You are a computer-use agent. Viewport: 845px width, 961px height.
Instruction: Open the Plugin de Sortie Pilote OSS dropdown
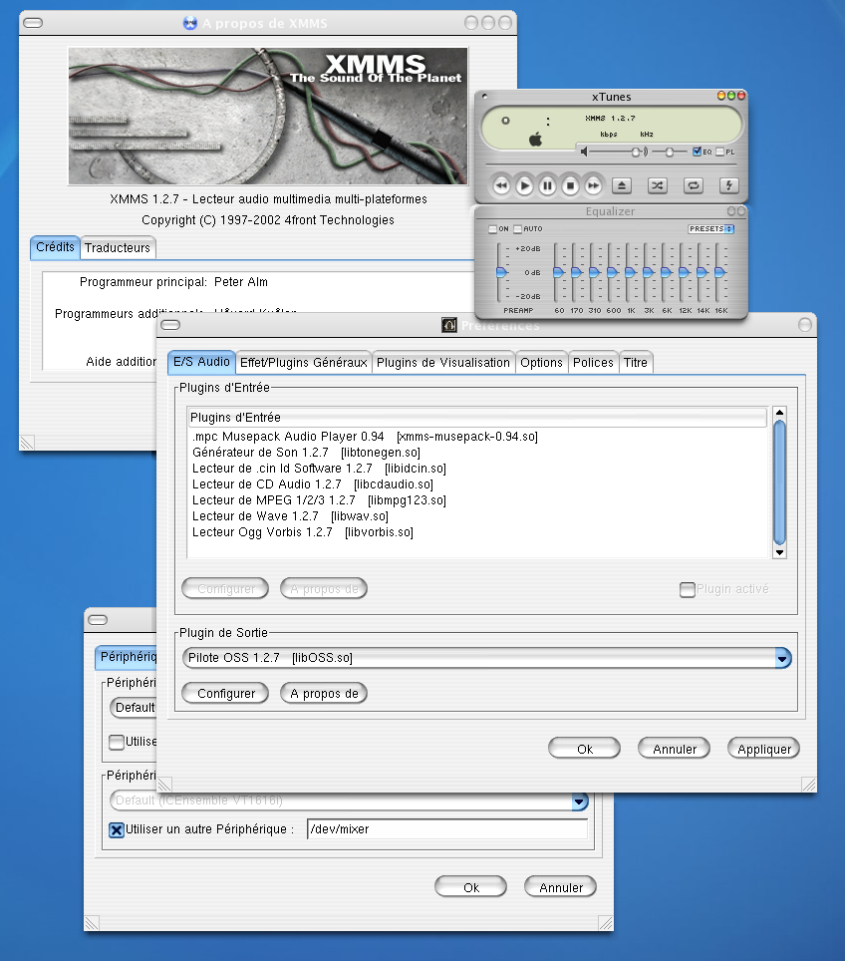point(486,658)
